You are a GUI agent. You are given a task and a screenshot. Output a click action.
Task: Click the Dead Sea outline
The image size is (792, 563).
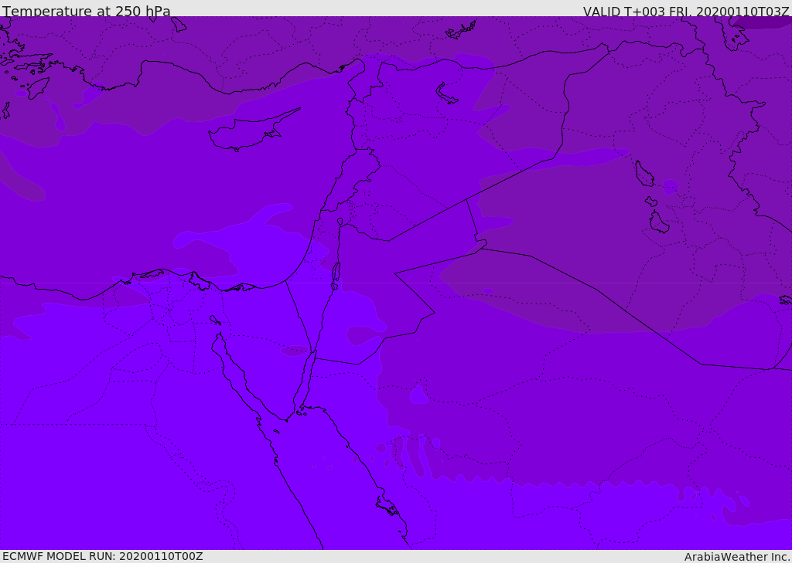(x=336, y=273)
